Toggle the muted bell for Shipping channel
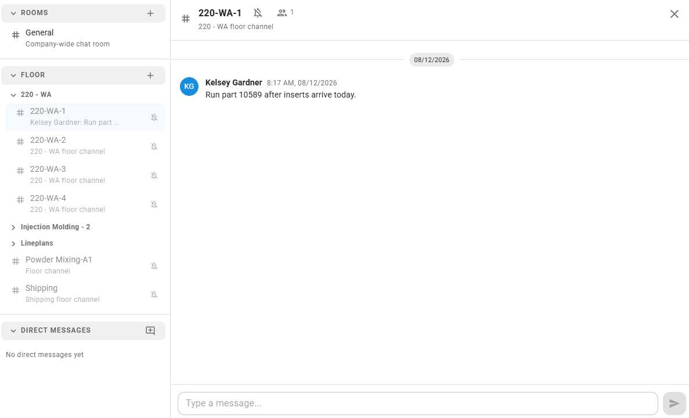689x418 pixels. tap(154, 294)
